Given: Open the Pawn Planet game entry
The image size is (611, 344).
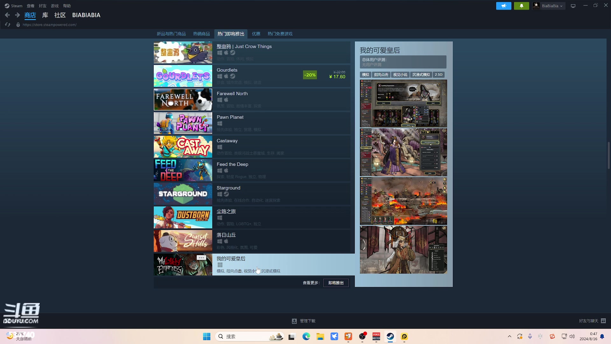Looking at the screenshot, I should coord(252,123).
